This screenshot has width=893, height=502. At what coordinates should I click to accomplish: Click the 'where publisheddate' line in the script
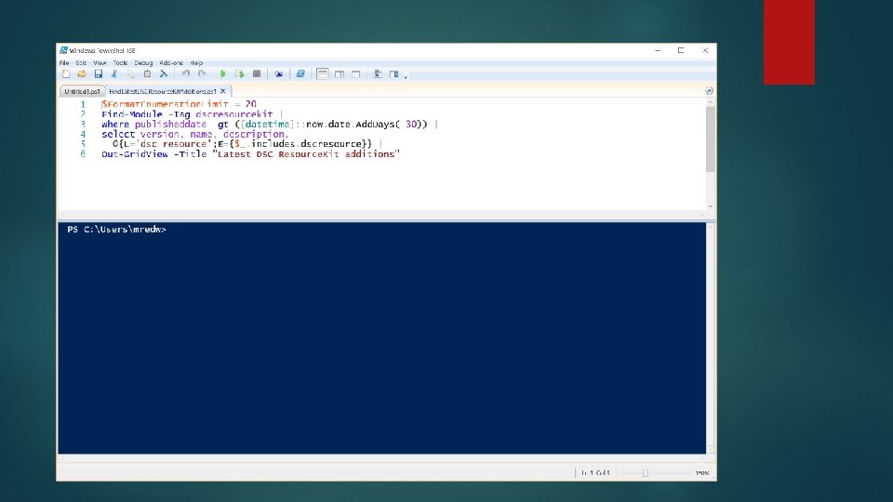(270, 124)
